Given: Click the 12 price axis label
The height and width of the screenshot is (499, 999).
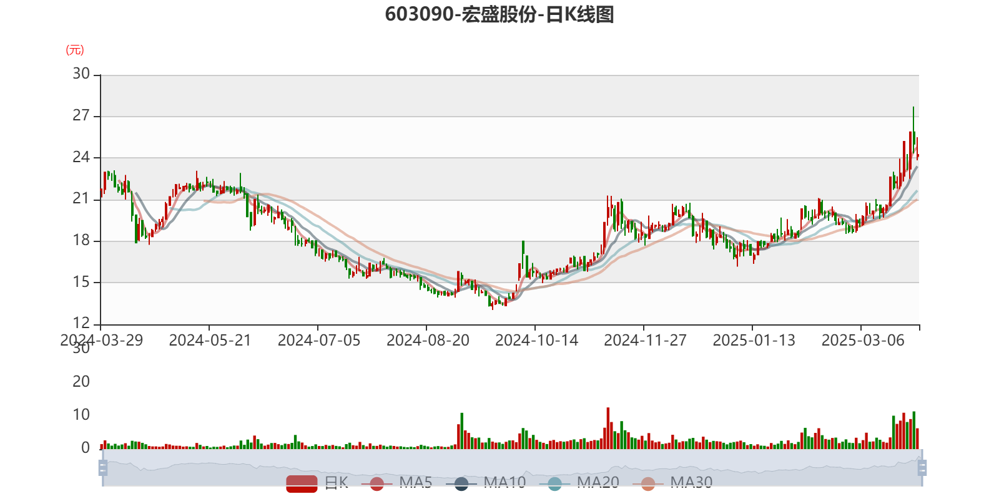Looking at the screenshot, I should (81, 323).
